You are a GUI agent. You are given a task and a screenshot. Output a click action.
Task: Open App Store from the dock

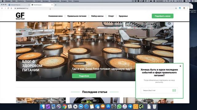[x=108, y=107]
